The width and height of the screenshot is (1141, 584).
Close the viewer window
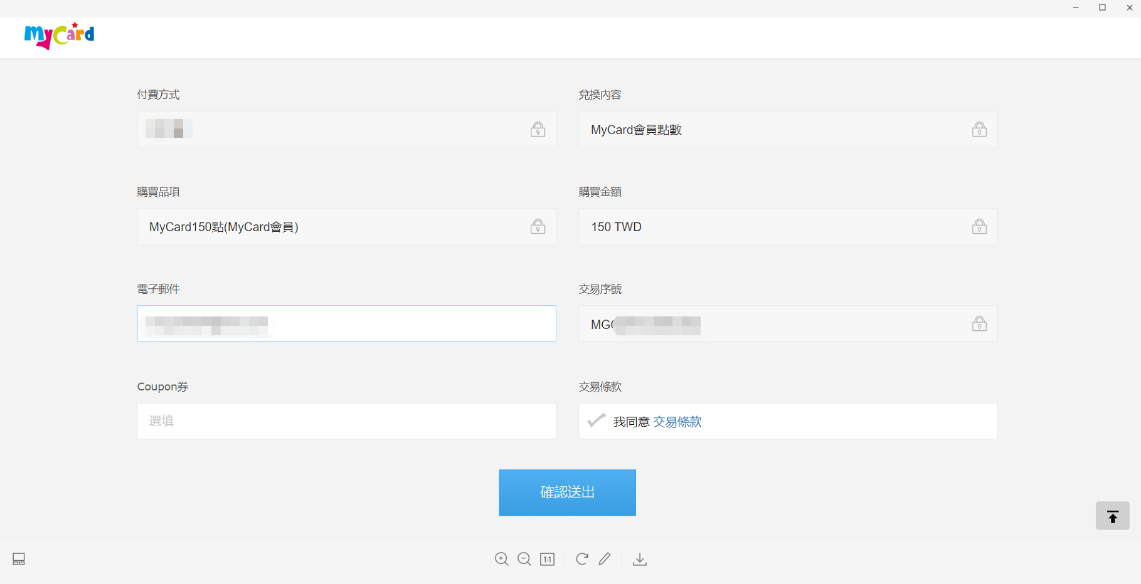[1130, 8]
